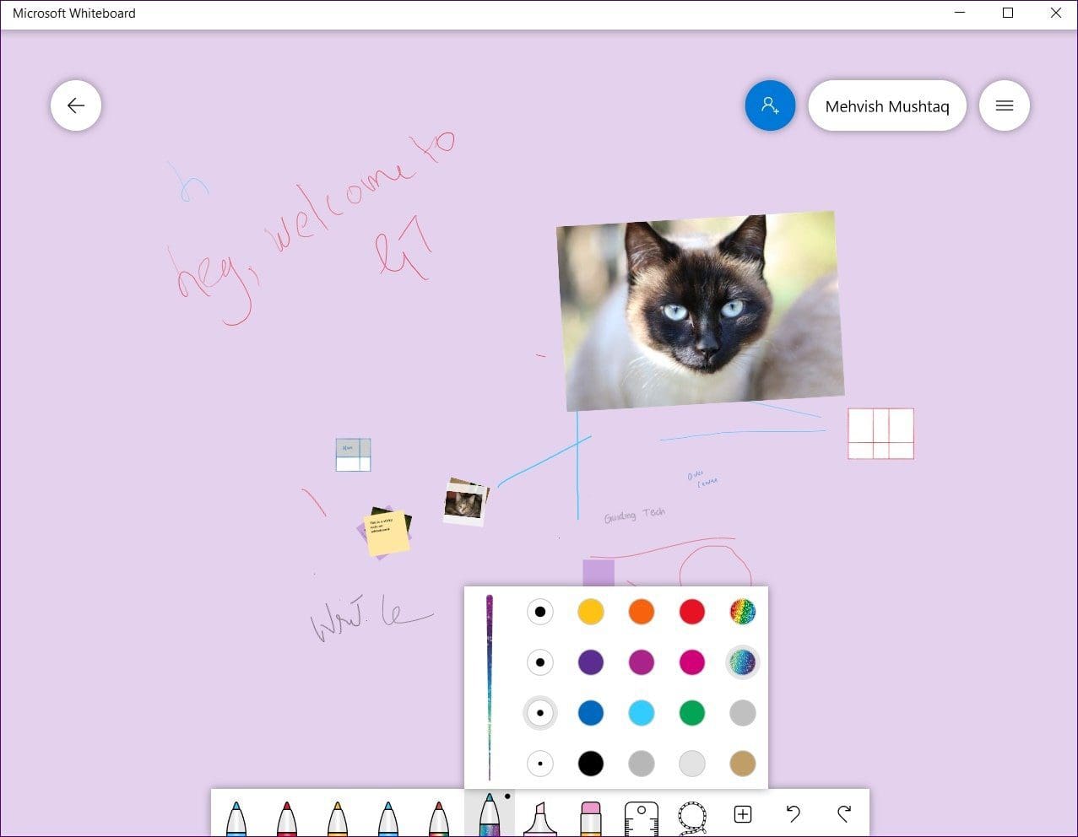Open the invite people button
The width and height of the screenshot is (1078, 837).
[x=770, y=105]
